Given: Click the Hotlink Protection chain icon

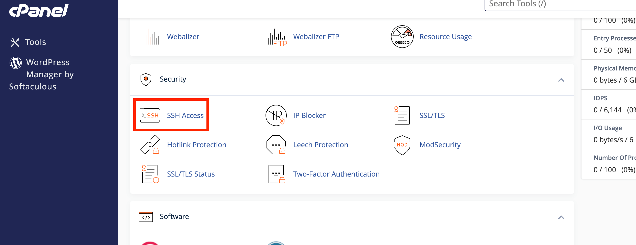Looking at the screenshot, I should coord(150,145).
